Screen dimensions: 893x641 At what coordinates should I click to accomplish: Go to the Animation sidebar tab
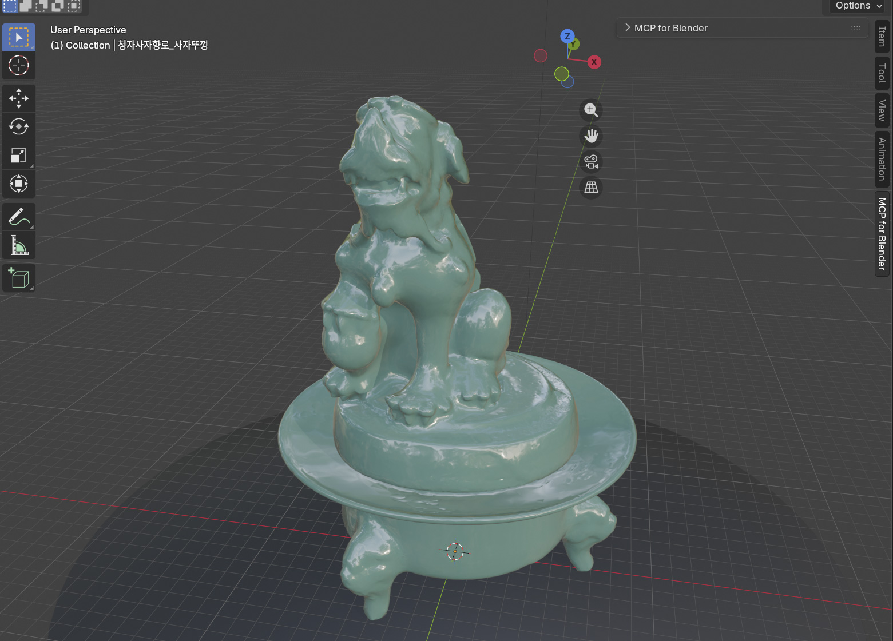[x=882, y=160]
